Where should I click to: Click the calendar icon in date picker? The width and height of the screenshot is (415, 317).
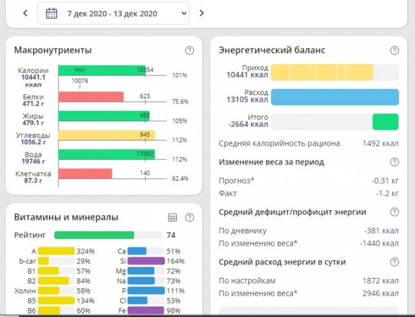(52, 13)
